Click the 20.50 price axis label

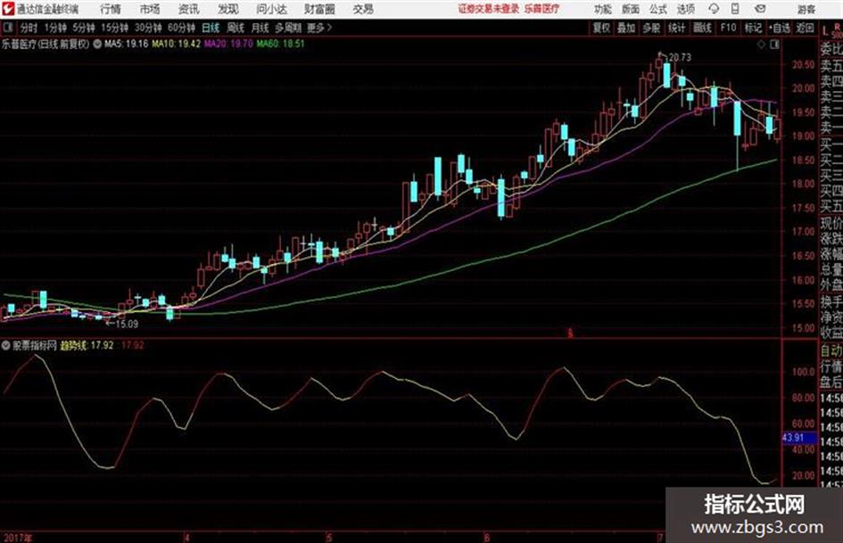click(803, 65)
